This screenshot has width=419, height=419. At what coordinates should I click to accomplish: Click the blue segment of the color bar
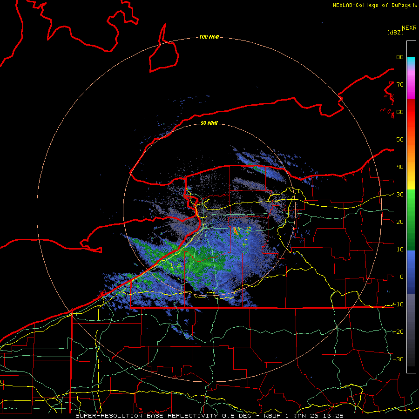pyautogui.click(x=411, y=272)
